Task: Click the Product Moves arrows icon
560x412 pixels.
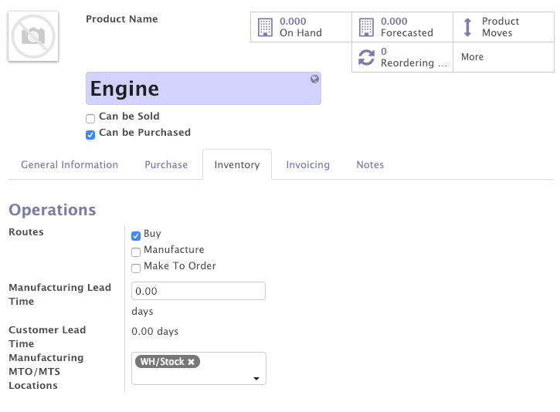Action: click(467, 27)
